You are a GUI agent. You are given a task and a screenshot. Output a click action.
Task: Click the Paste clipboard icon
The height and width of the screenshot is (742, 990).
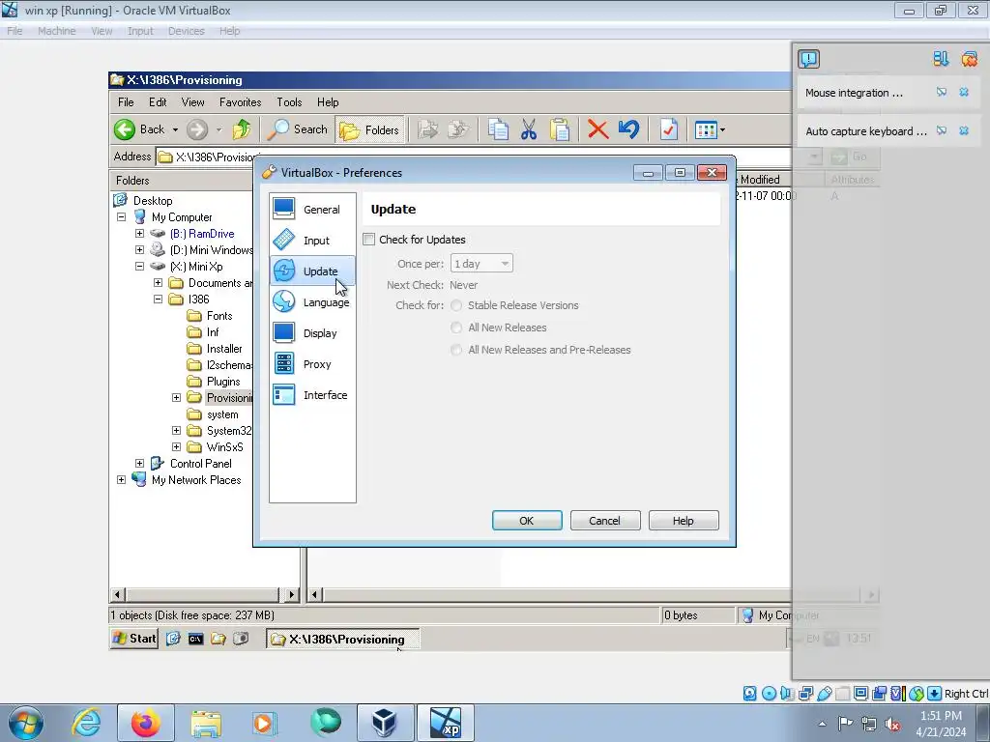point(560,130)
